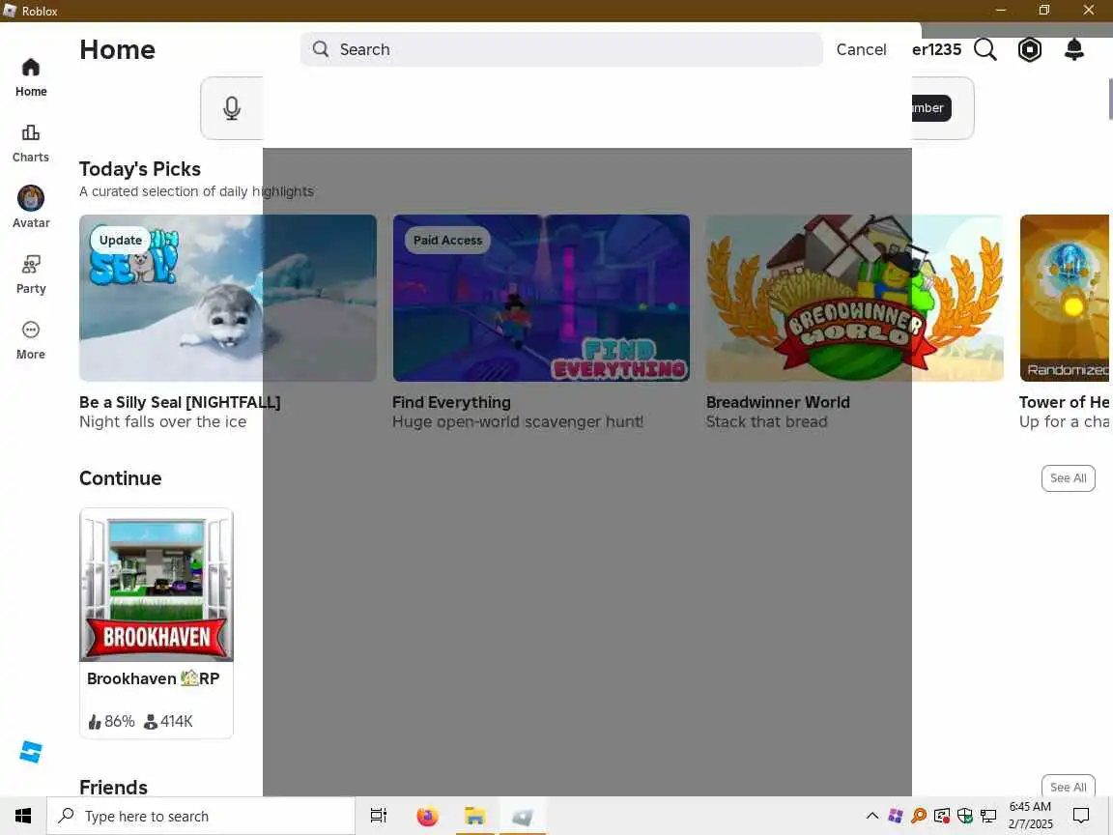
Task: Click the 'Brookhaven RP' title text
Action: (154, 678)
